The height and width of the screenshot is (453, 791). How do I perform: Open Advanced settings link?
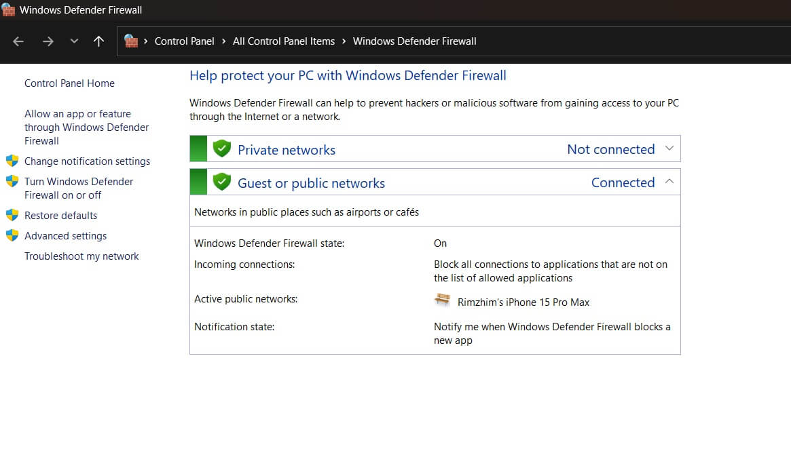(x=66, y=236)
